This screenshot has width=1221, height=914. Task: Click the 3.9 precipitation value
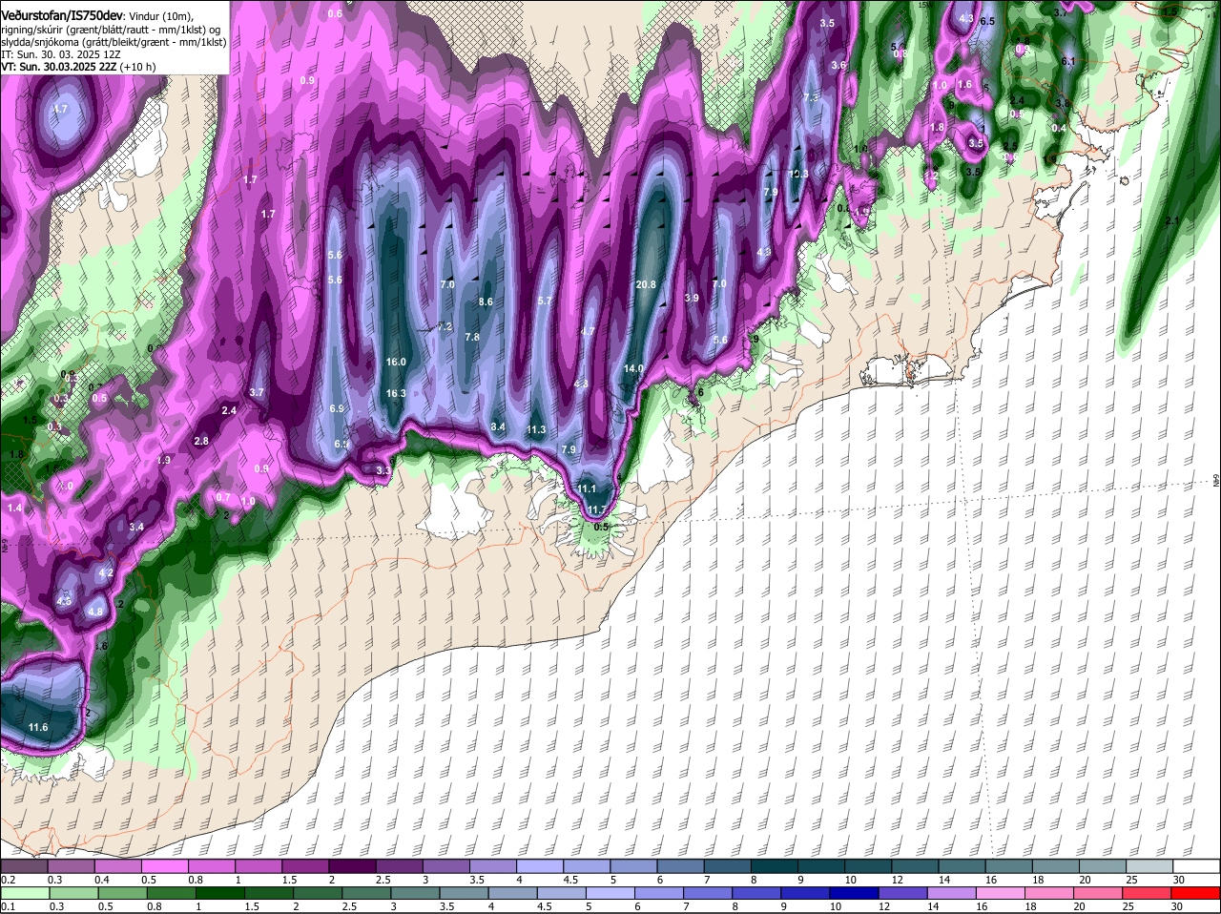[x=692, y=298]
